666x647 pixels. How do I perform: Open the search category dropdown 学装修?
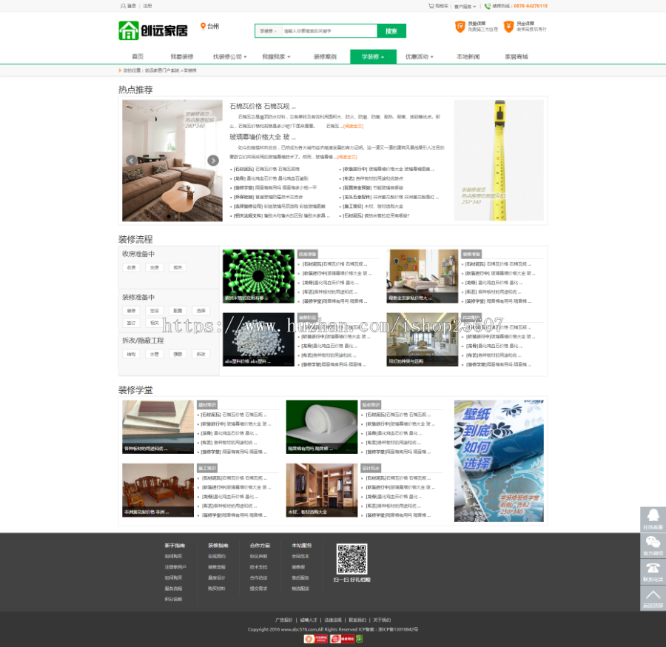269,30
